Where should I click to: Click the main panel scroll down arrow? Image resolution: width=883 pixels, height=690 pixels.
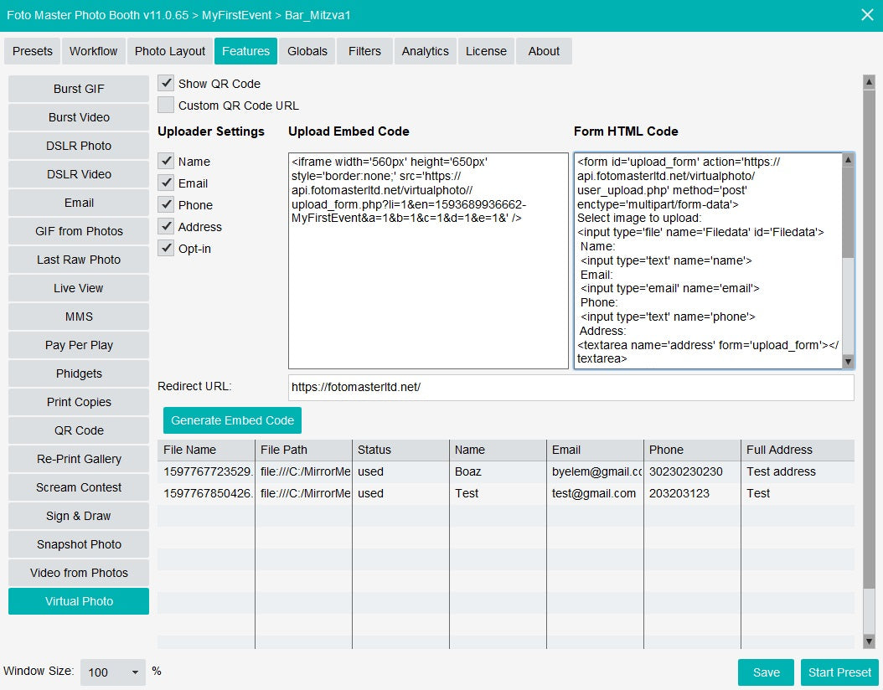pos(869,641)
